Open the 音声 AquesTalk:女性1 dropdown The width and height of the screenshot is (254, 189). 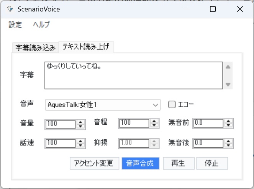coord(103,105)
